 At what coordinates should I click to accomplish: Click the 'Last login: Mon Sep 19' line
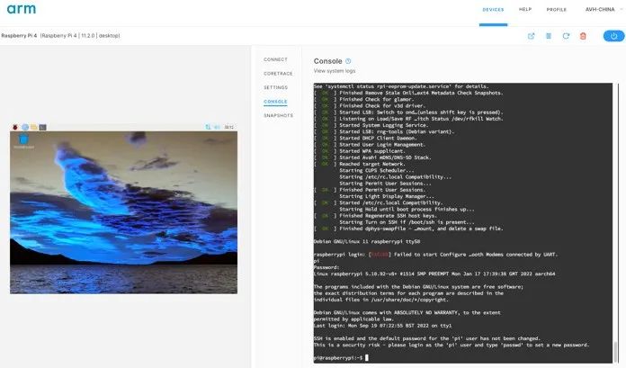click(382, 326)
